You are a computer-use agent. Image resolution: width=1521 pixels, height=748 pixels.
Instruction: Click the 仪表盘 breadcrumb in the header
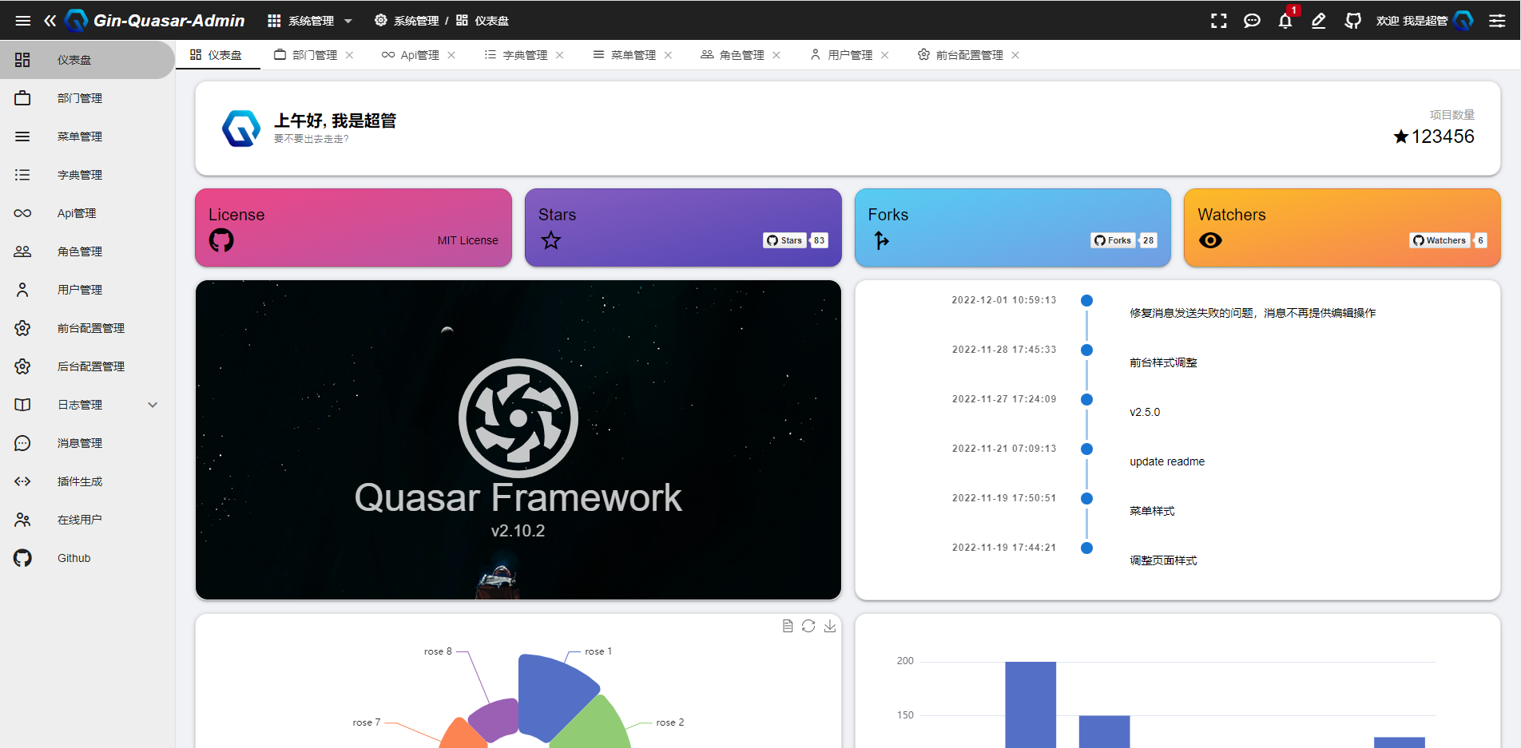click(483, 21)
